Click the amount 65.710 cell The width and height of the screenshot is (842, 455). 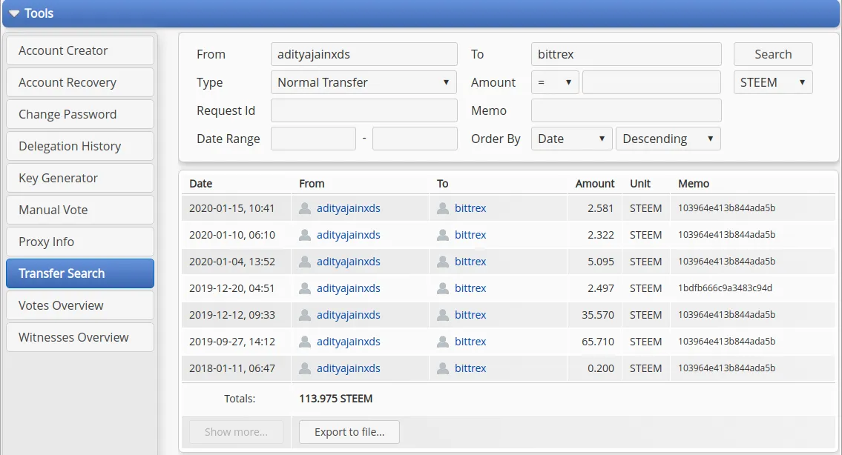(x=598, y=342)
